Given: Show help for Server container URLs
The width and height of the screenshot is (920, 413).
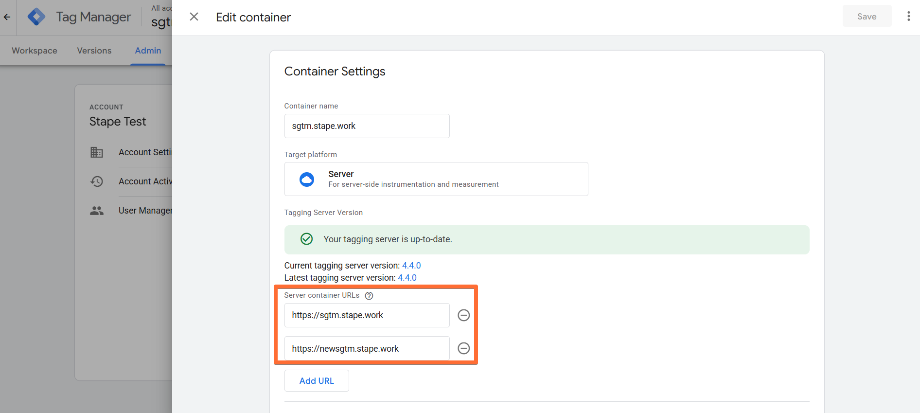Looking at the screenshot, I should [x=369, y=296].
